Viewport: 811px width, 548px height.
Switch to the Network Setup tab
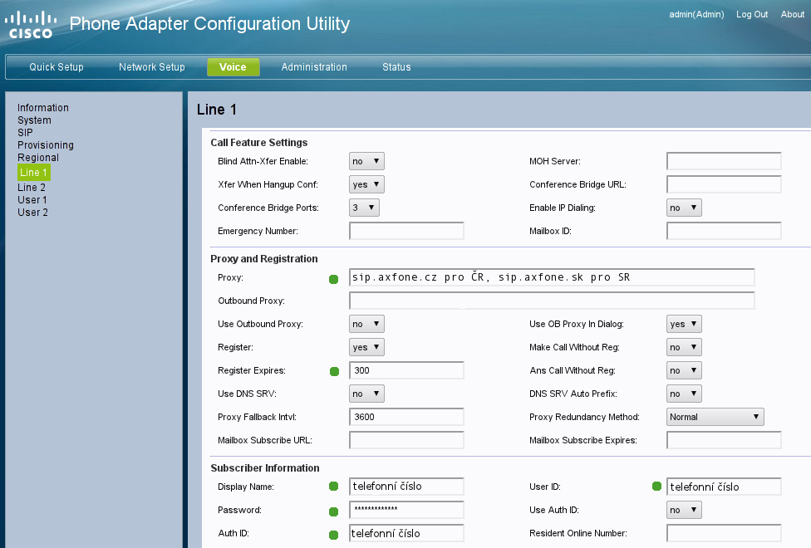tap(152, 67)
